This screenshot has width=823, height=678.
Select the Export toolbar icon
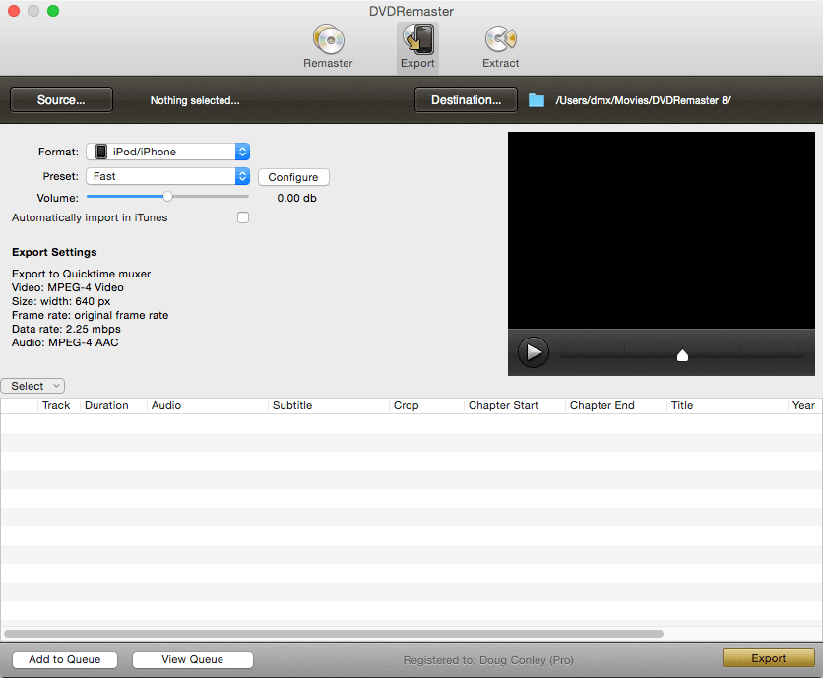(417, 46)
